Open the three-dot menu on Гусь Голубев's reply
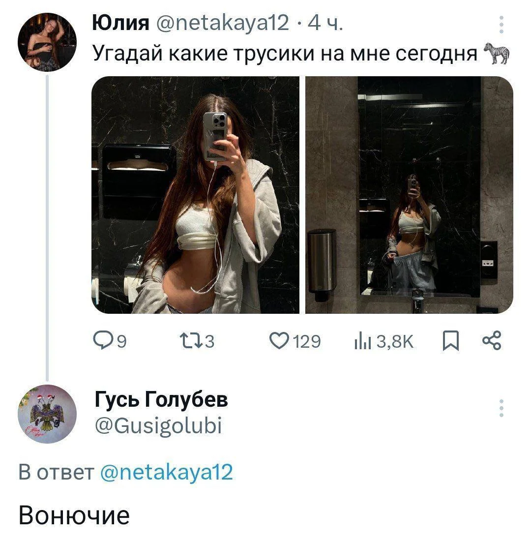 pyautogui.click(x=501, y=408)
